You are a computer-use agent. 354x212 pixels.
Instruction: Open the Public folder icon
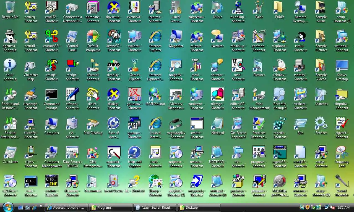[x=280, y=10]
